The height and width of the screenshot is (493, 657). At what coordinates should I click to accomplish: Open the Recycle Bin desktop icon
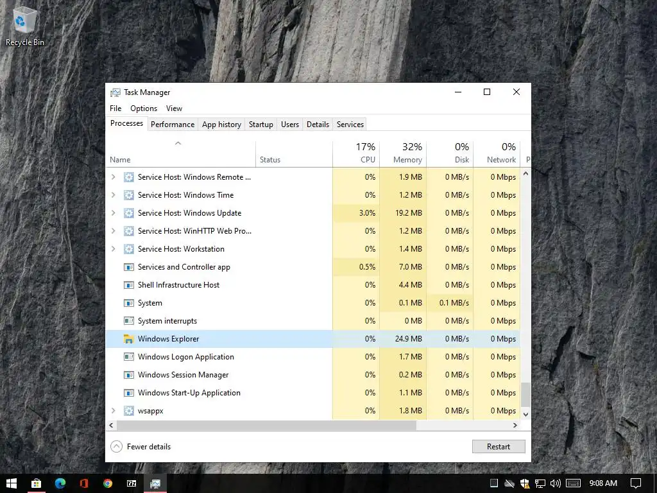pos(24,26)
